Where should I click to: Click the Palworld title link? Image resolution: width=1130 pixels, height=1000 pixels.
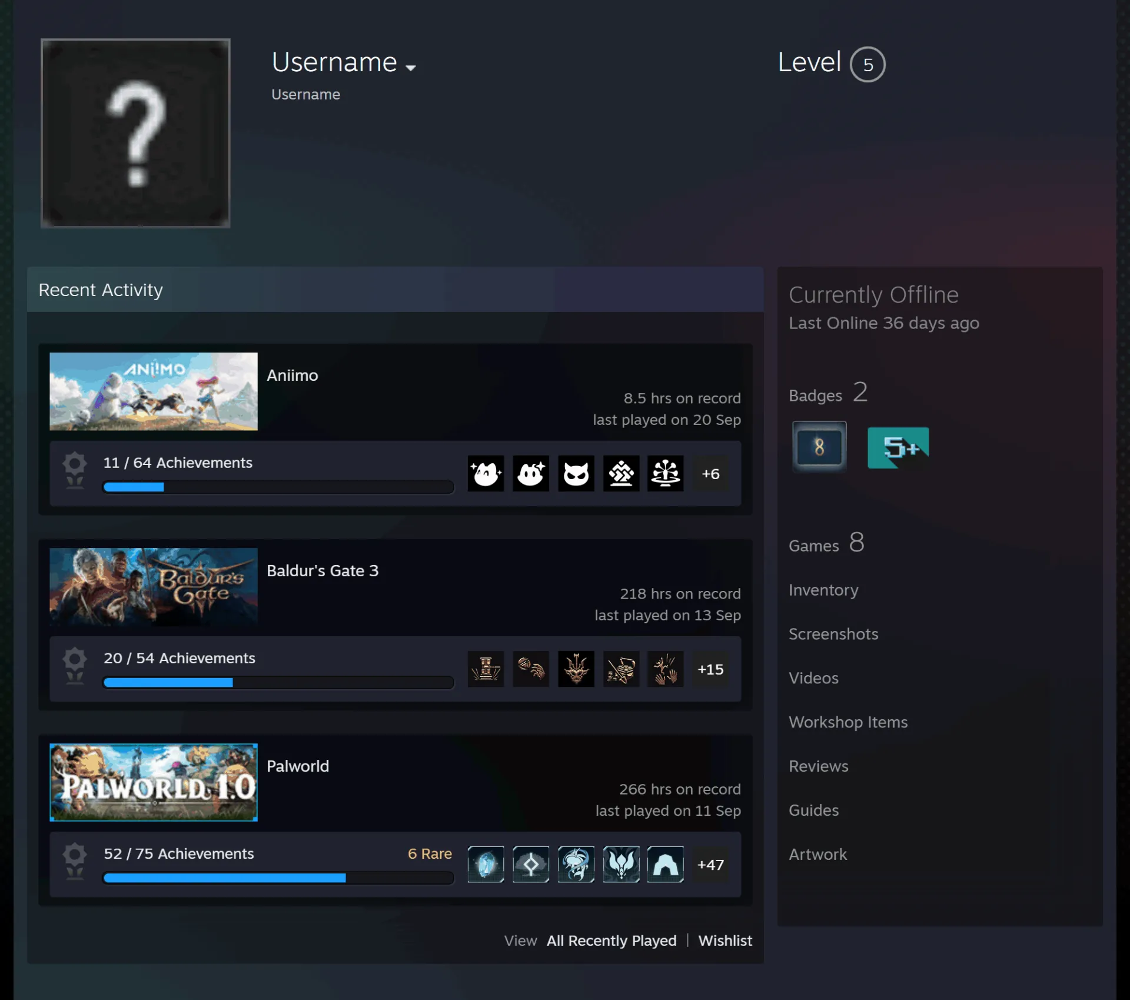298,766
